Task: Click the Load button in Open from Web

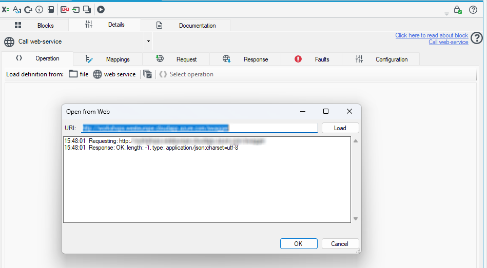Action: point(340,128)
